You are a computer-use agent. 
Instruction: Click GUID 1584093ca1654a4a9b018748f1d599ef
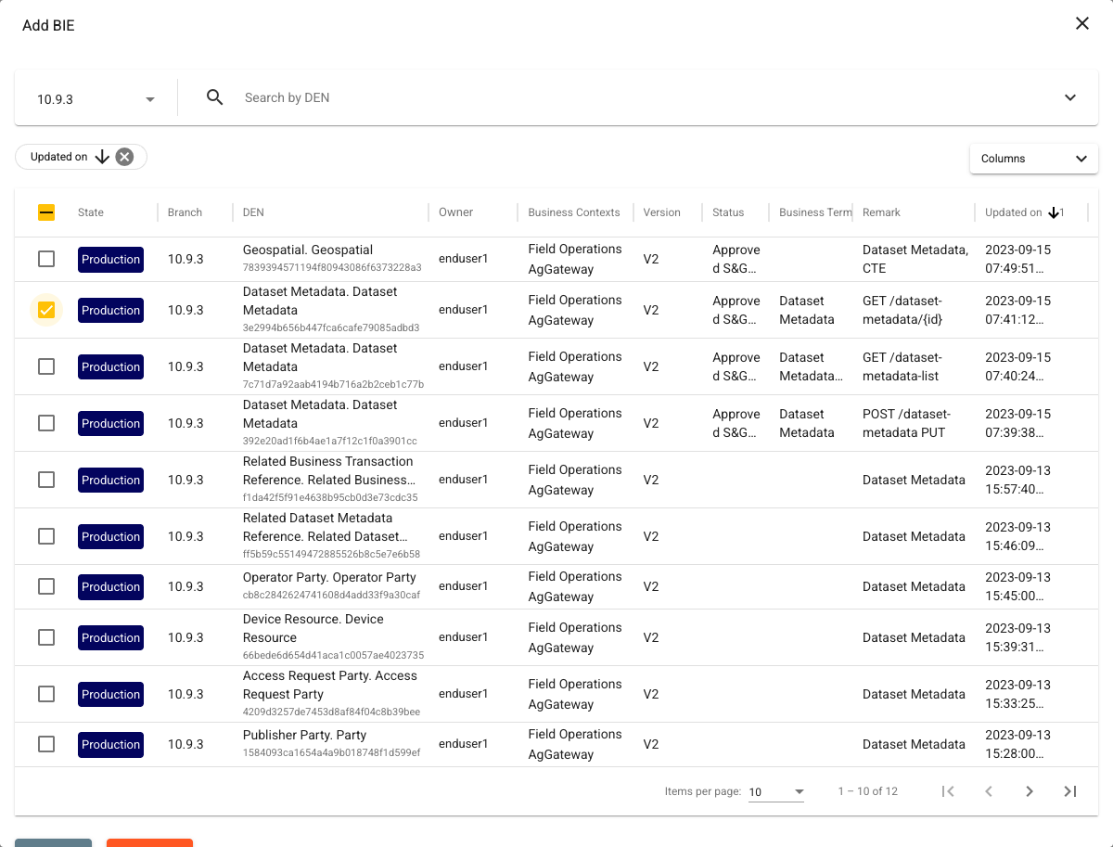click(331, 752)
